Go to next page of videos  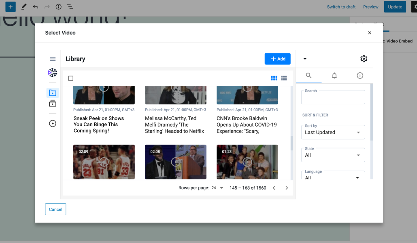(287, 188)
